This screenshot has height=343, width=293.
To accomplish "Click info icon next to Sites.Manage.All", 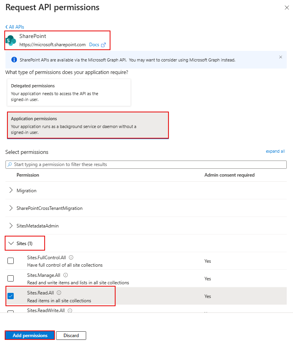I will click(65, 275).
